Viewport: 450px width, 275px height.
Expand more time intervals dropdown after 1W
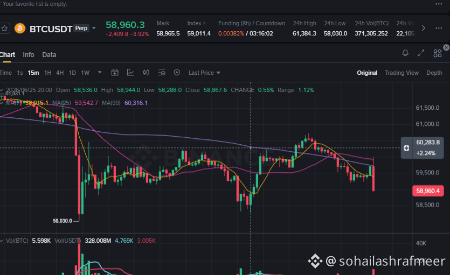(x=100, y=73)
